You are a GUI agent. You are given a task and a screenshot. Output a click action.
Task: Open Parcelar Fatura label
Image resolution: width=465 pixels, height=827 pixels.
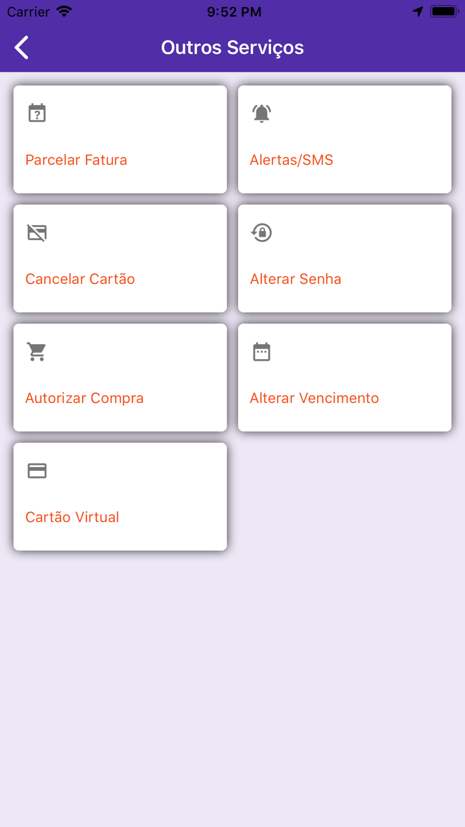76,160
